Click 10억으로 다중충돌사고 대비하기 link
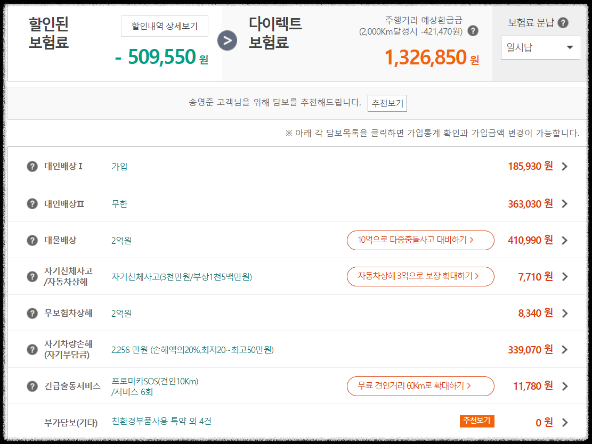 coord(420,240)
